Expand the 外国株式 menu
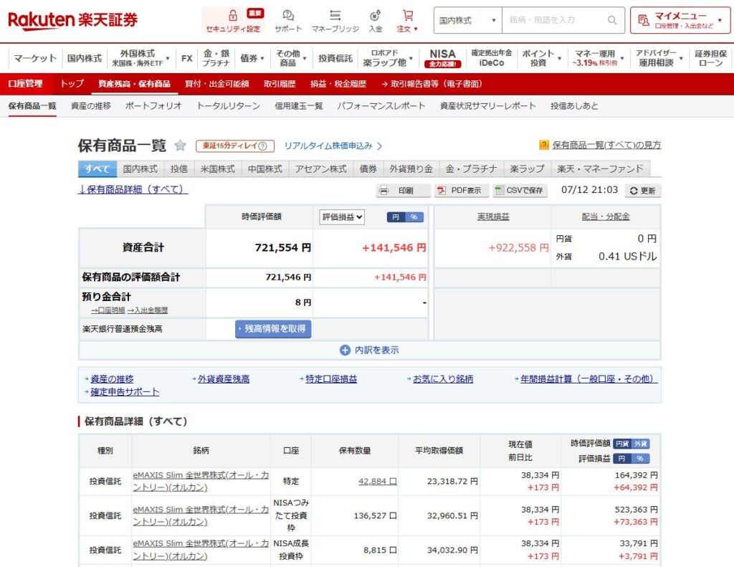Viewport: 734px width, 567px height. click(140, 58)
